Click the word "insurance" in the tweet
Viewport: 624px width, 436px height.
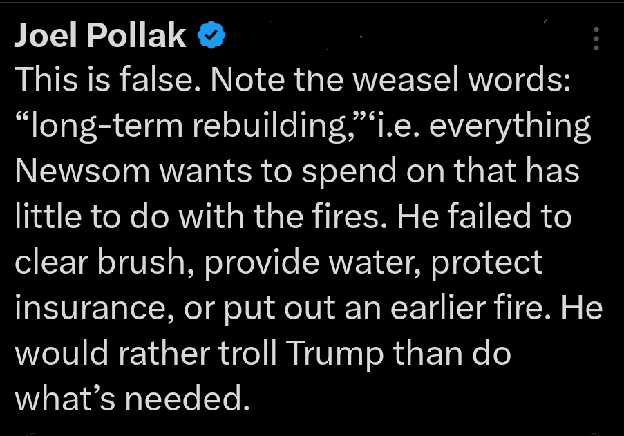[x=95, y=308]
